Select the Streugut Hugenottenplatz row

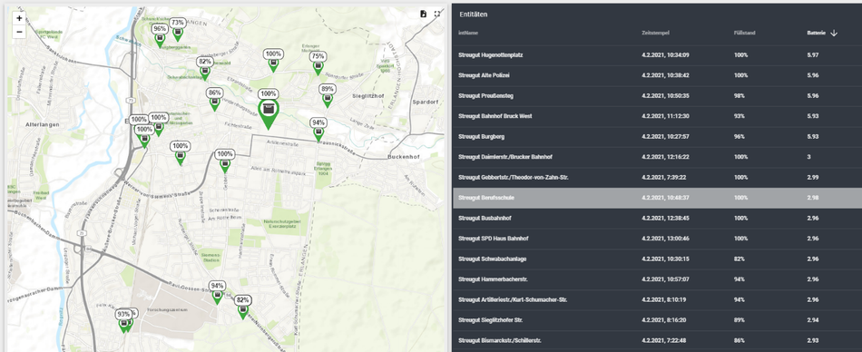click(x=658, y=55)
